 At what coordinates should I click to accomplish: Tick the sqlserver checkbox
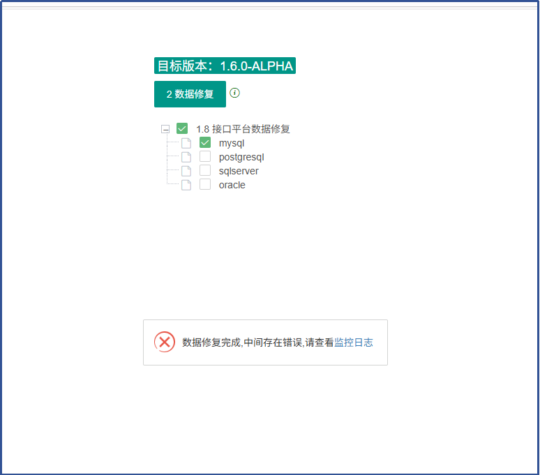(205, 170)
